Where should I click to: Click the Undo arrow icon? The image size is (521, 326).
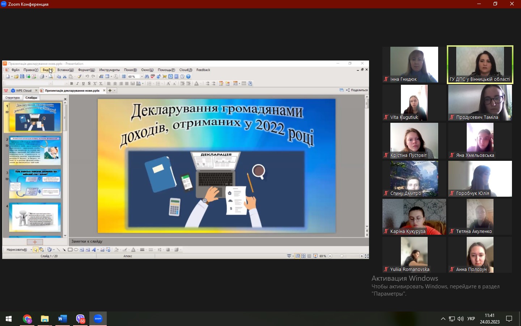87,76
